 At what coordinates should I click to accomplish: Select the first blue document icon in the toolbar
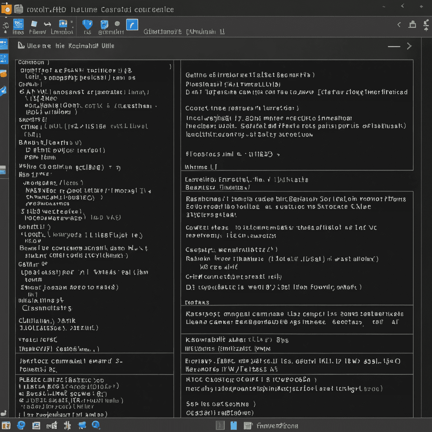pos(19,24)
